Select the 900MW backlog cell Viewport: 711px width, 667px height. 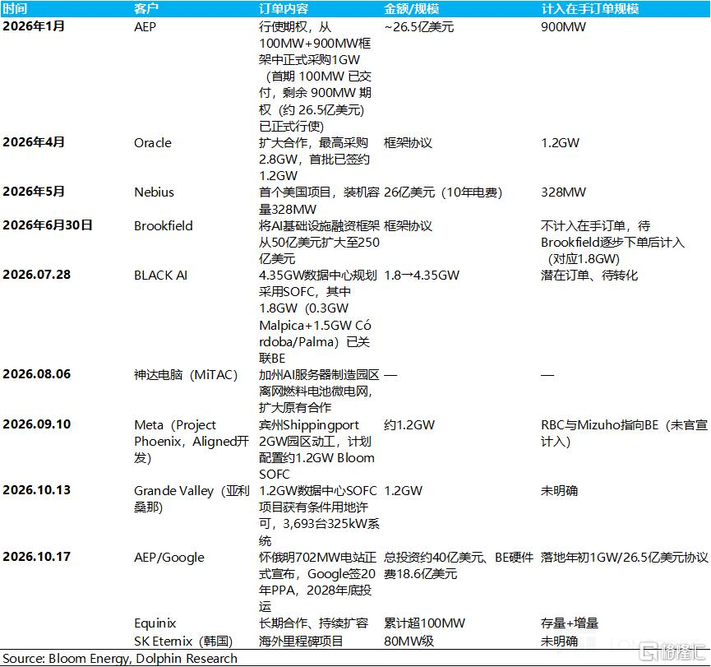click(x=563, y=27)
